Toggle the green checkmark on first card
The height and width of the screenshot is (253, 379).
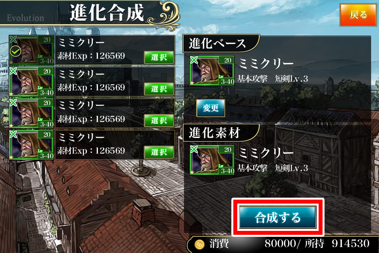[x=16, y=51]
